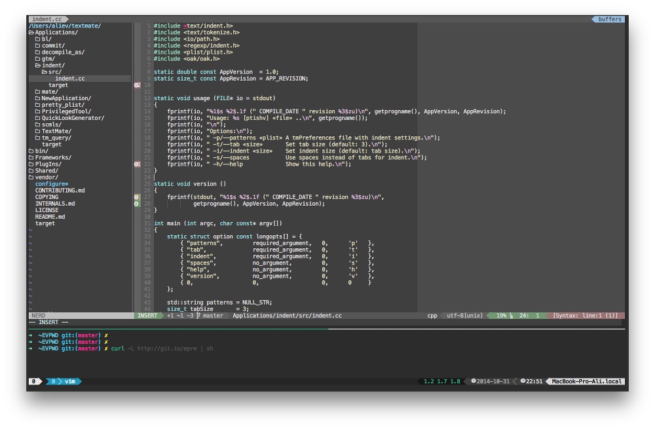Click the #include <oak/oak.h> line
This screenshot has width=655, height=429.
pyautogui.click(x=187, y=59)
